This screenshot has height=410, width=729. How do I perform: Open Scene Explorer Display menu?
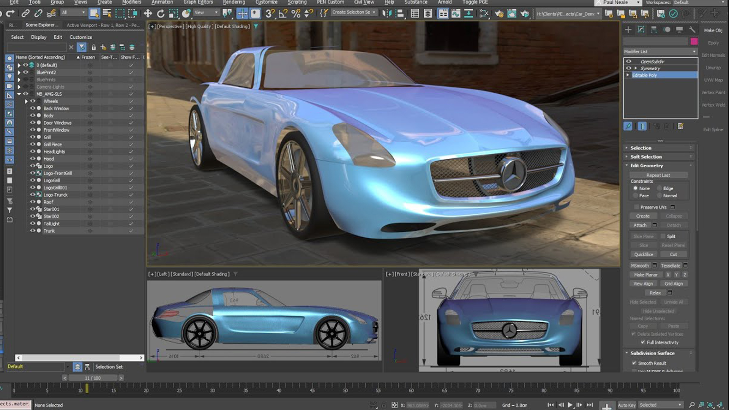pos(39,37)
